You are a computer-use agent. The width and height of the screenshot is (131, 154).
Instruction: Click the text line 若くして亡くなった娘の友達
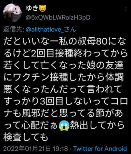(x=63, y=65)
